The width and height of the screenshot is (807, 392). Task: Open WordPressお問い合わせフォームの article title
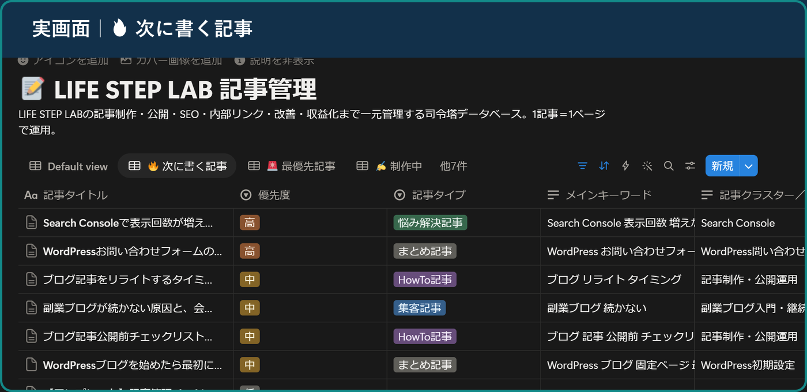coord(133,251)
